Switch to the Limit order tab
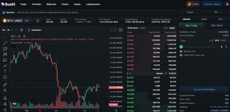This screenshot has height=112, width=230. 204,19
